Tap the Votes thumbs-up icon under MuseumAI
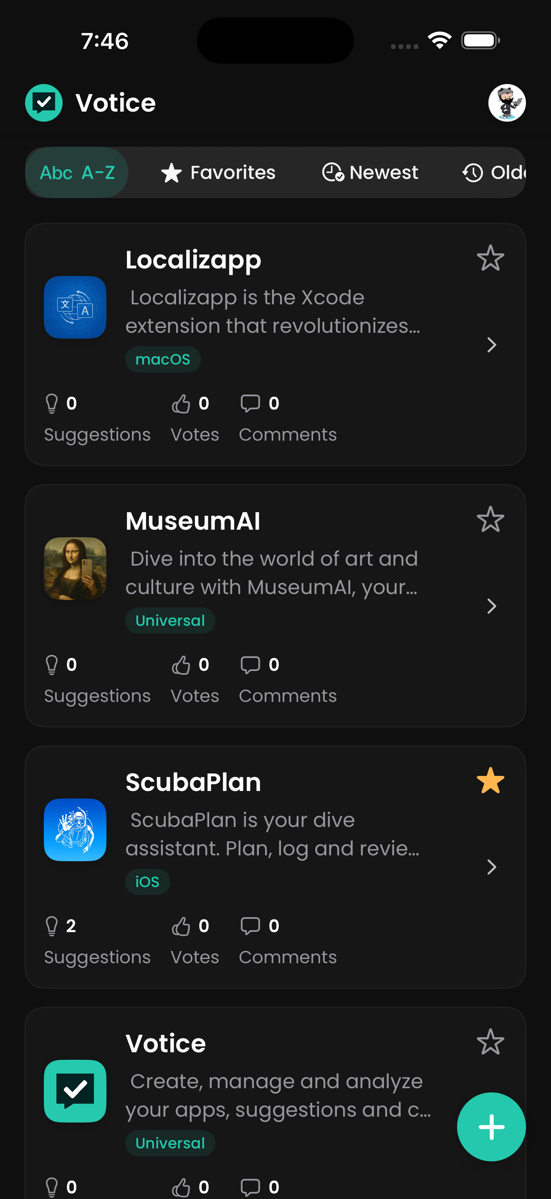Image resolution: width=551 pixels, height=1199 pixels. [182, 665]
